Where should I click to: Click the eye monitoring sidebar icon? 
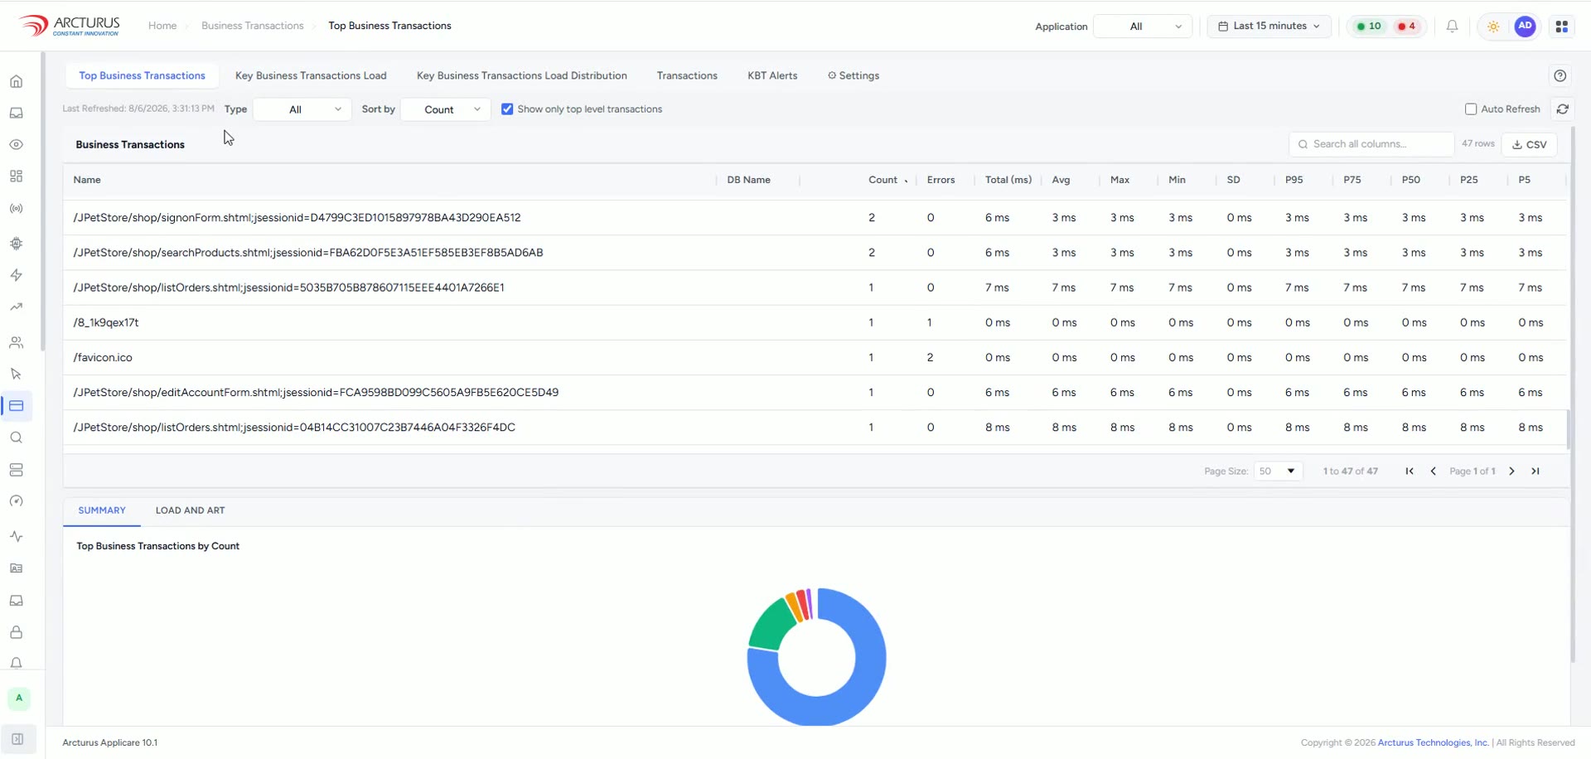16,144
